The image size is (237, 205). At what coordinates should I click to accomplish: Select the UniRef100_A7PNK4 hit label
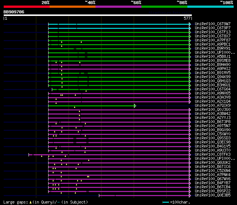tap(213, 175)
